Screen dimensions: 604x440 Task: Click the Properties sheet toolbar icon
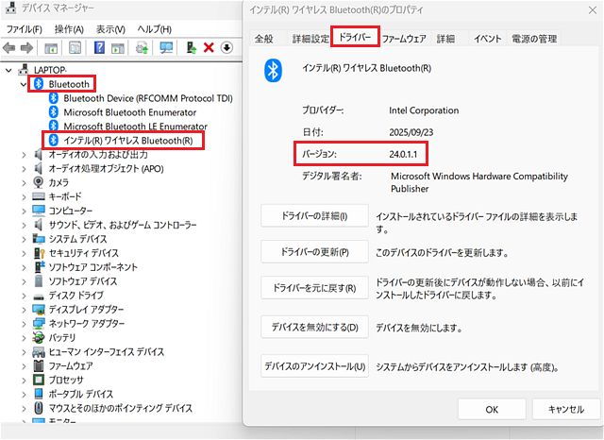75,48
